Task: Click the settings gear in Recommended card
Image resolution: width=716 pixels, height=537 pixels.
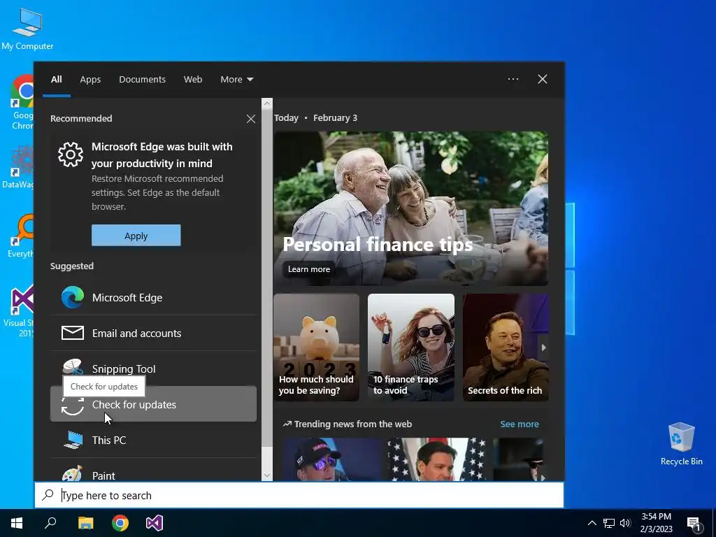Action: point(71,155)
